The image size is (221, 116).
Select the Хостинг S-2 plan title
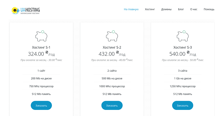(x=112, y=47)
